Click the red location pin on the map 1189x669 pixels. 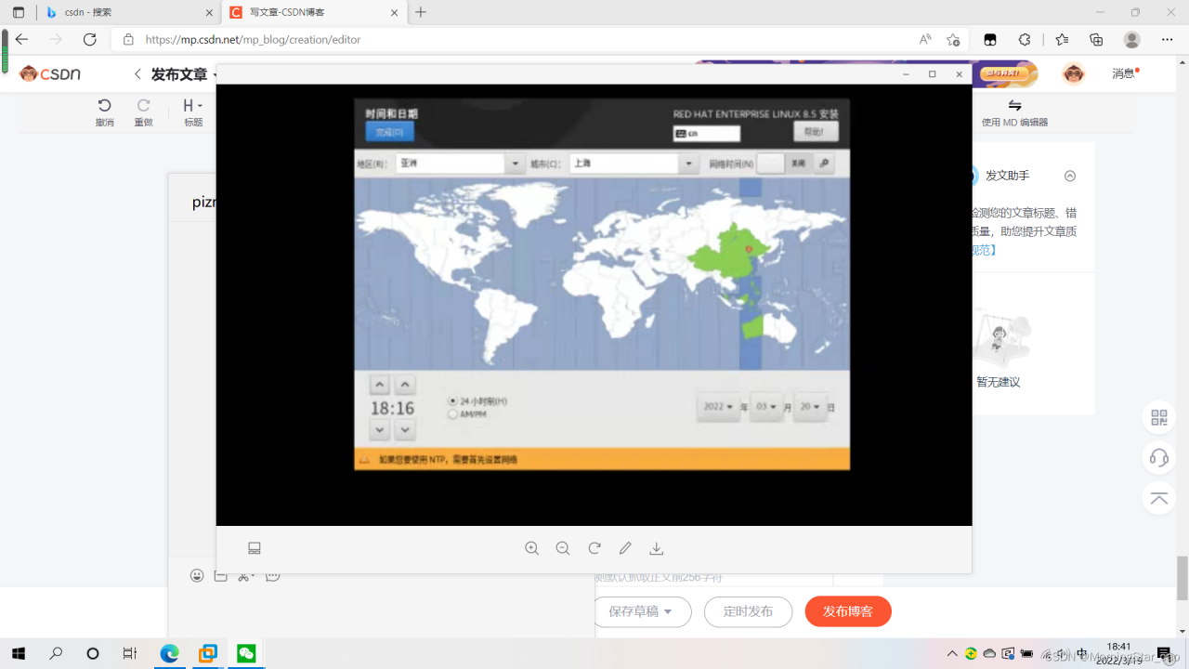750,248
